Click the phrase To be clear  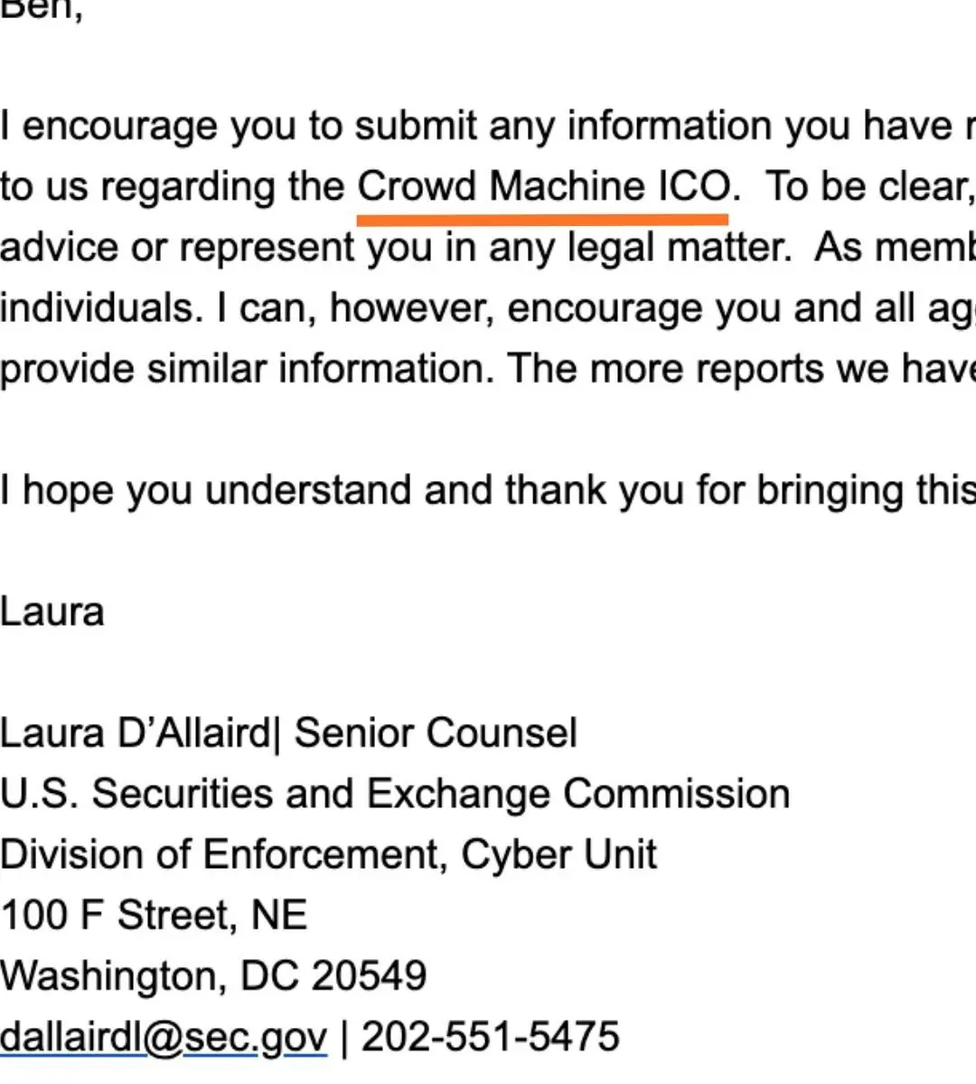pos(869,187)
